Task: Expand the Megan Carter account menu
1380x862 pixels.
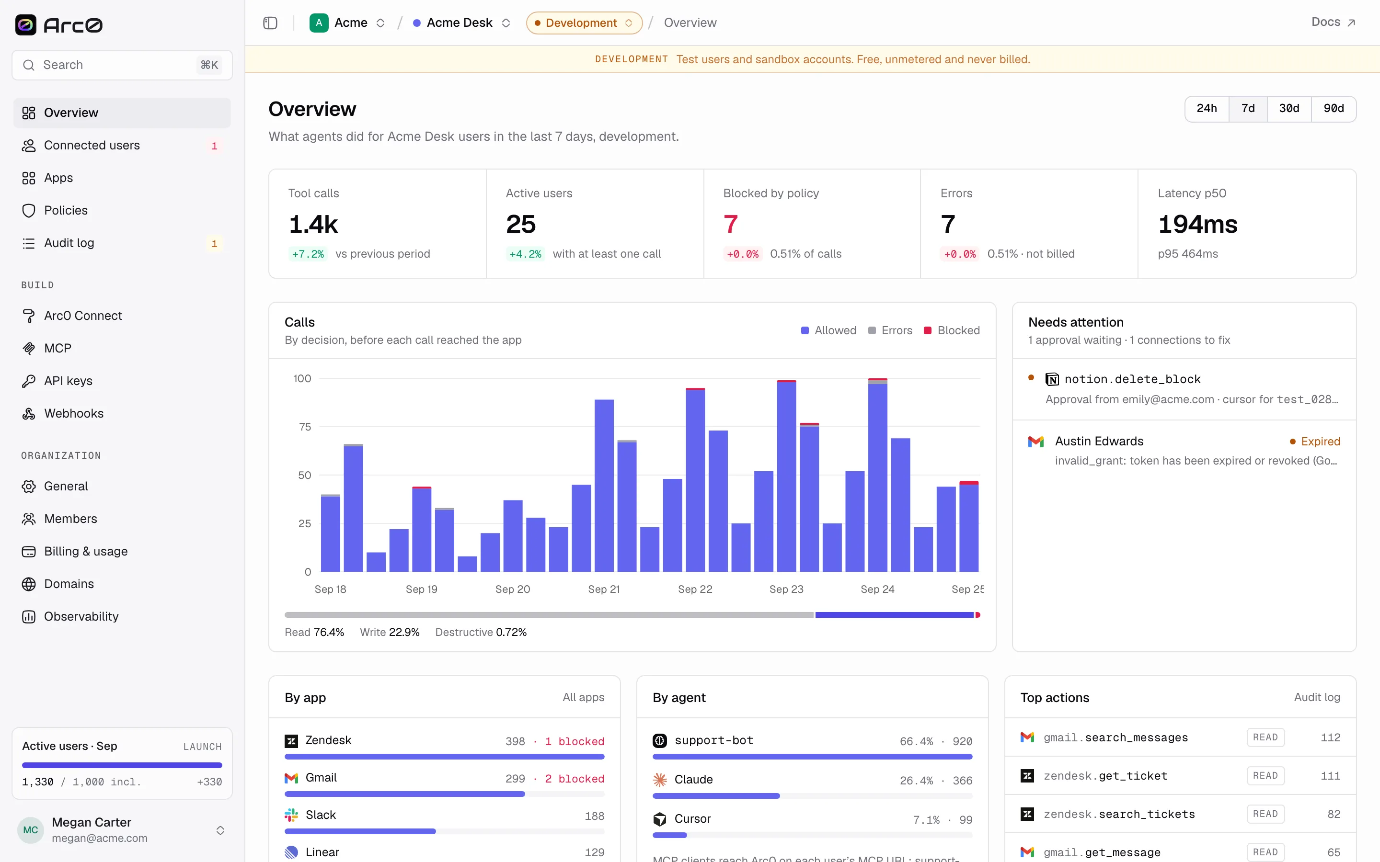Action: click(x=220, y=831)
